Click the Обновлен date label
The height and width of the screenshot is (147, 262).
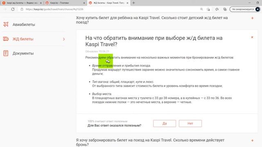(x=97, y=51)
